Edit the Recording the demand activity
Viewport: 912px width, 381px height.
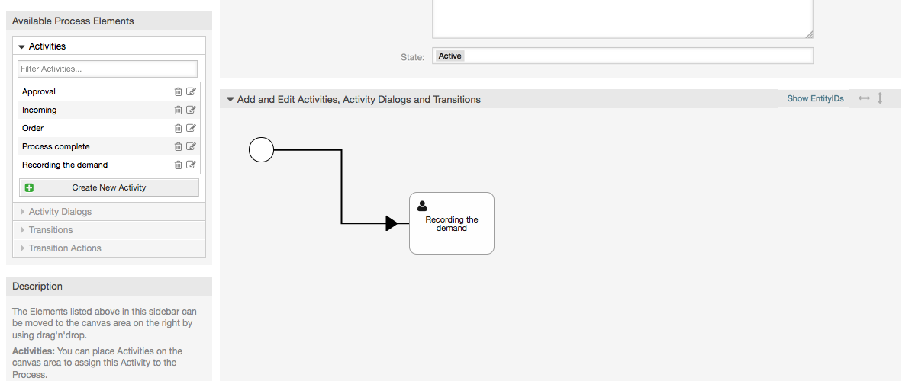click(x=191, y=165)
